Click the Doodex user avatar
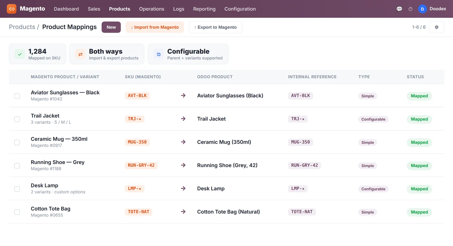 click(422, 9)
